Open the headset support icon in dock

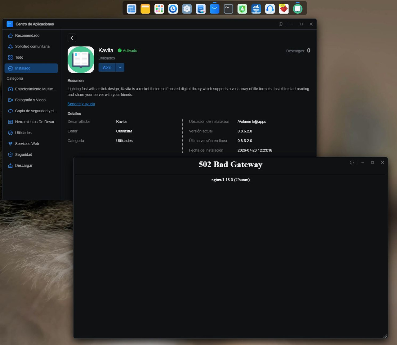[x=270, y=9]
